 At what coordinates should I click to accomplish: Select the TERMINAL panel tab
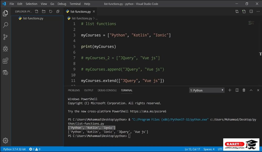[x=127, y=90]
